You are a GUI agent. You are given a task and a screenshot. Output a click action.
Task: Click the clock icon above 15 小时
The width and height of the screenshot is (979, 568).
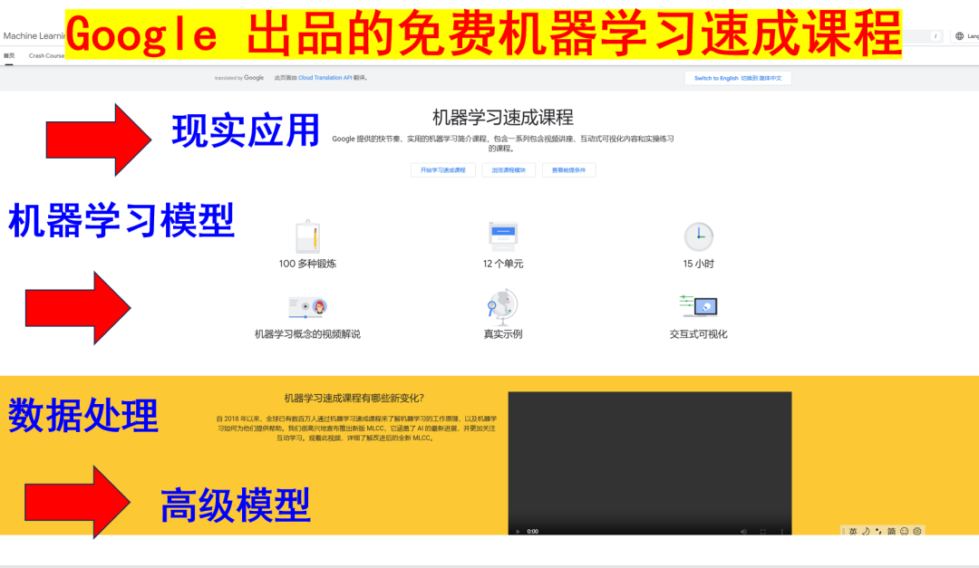click(699, 236)
